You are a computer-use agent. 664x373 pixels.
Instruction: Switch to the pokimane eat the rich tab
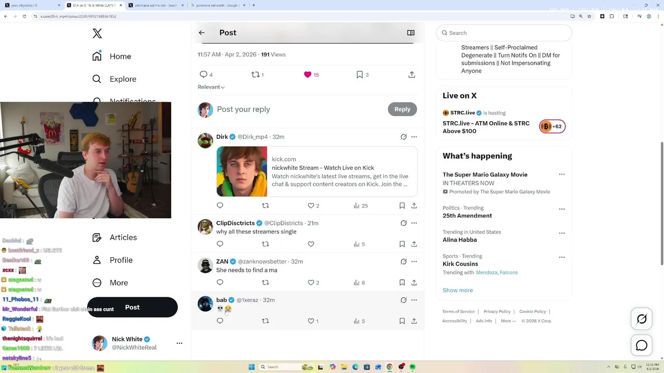tap(156, 5)
